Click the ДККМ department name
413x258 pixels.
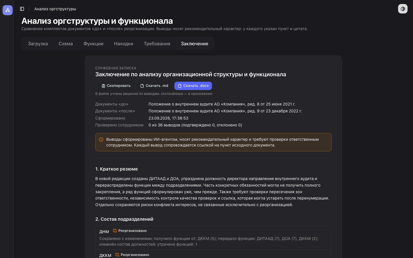coord(105,255)
